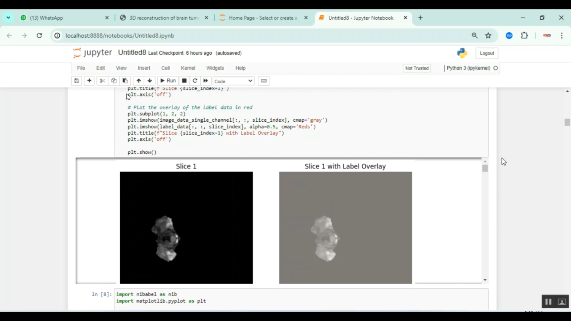Move selected cell down with arrow icon
Screen dimensions: 571x321
150,81
